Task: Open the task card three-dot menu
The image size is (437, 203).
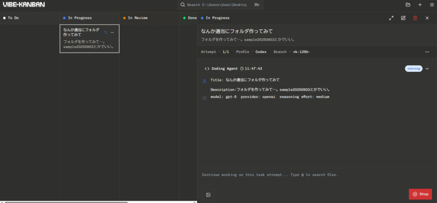Action: tap(112, 32)
